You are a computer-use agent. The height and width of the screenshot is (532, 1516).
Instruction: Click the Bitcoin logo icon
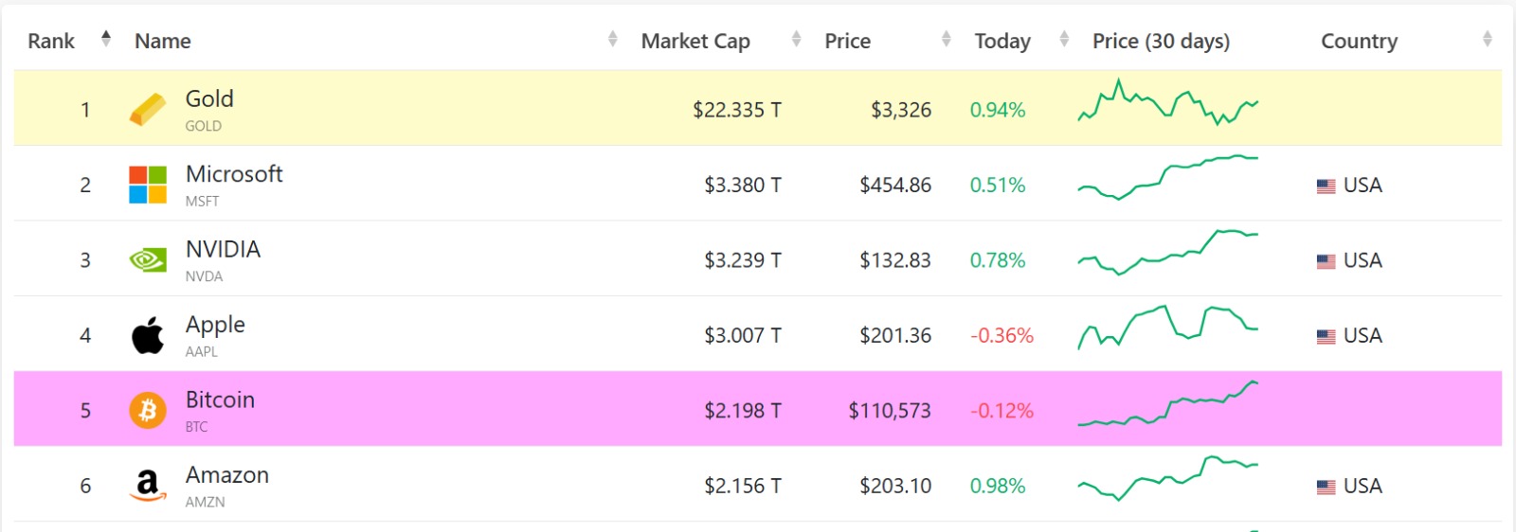click(147, 411)
